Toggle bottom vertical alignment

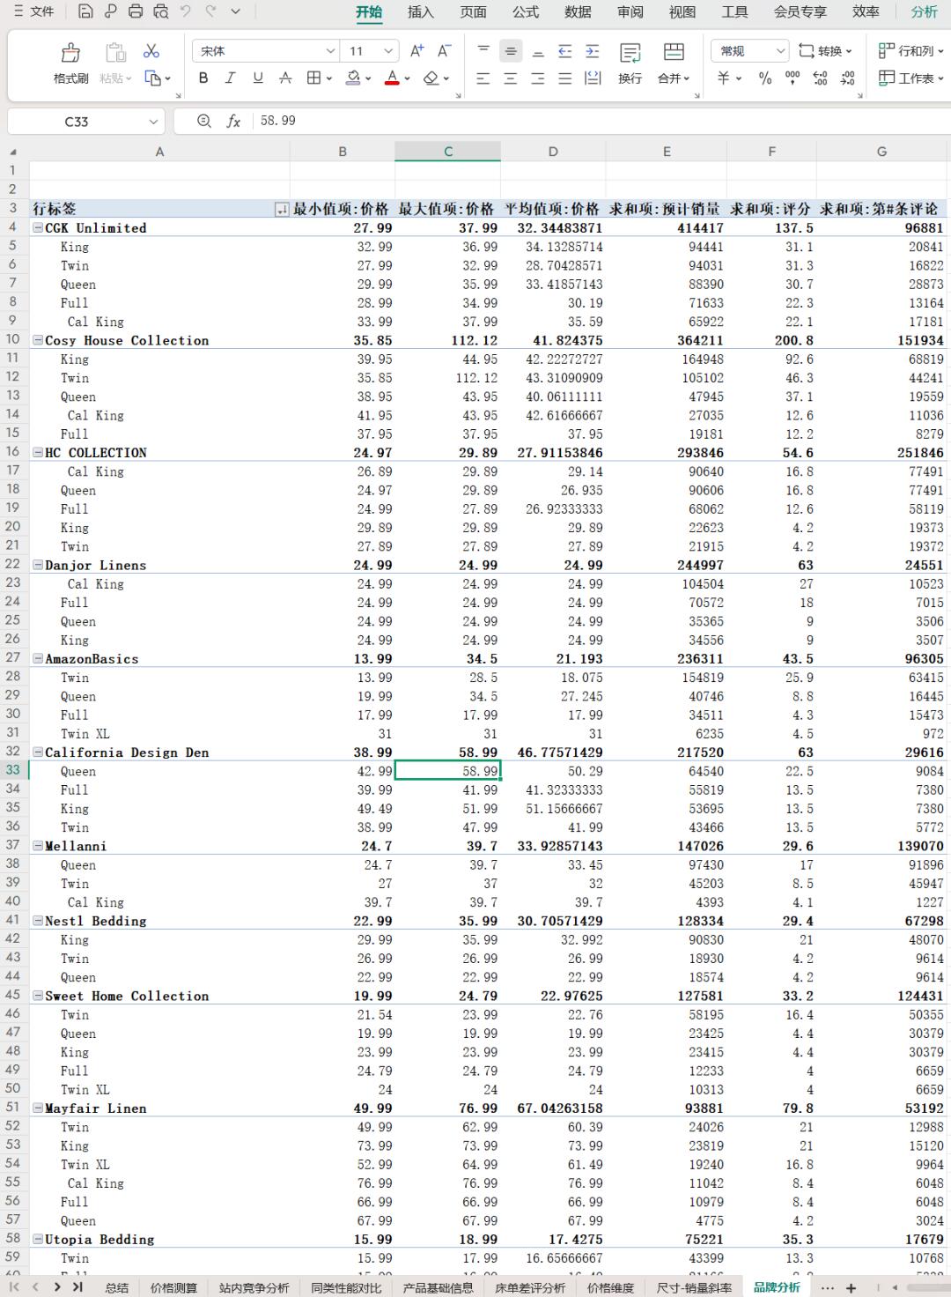[538, 51]
